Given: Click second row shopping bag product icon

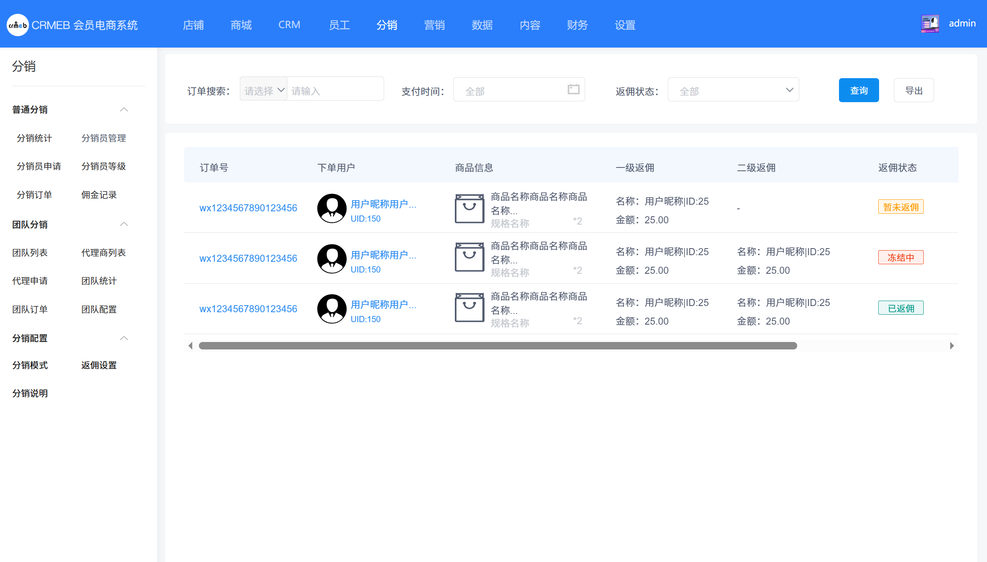Looking at the screenshot, I should click(469, 258).
